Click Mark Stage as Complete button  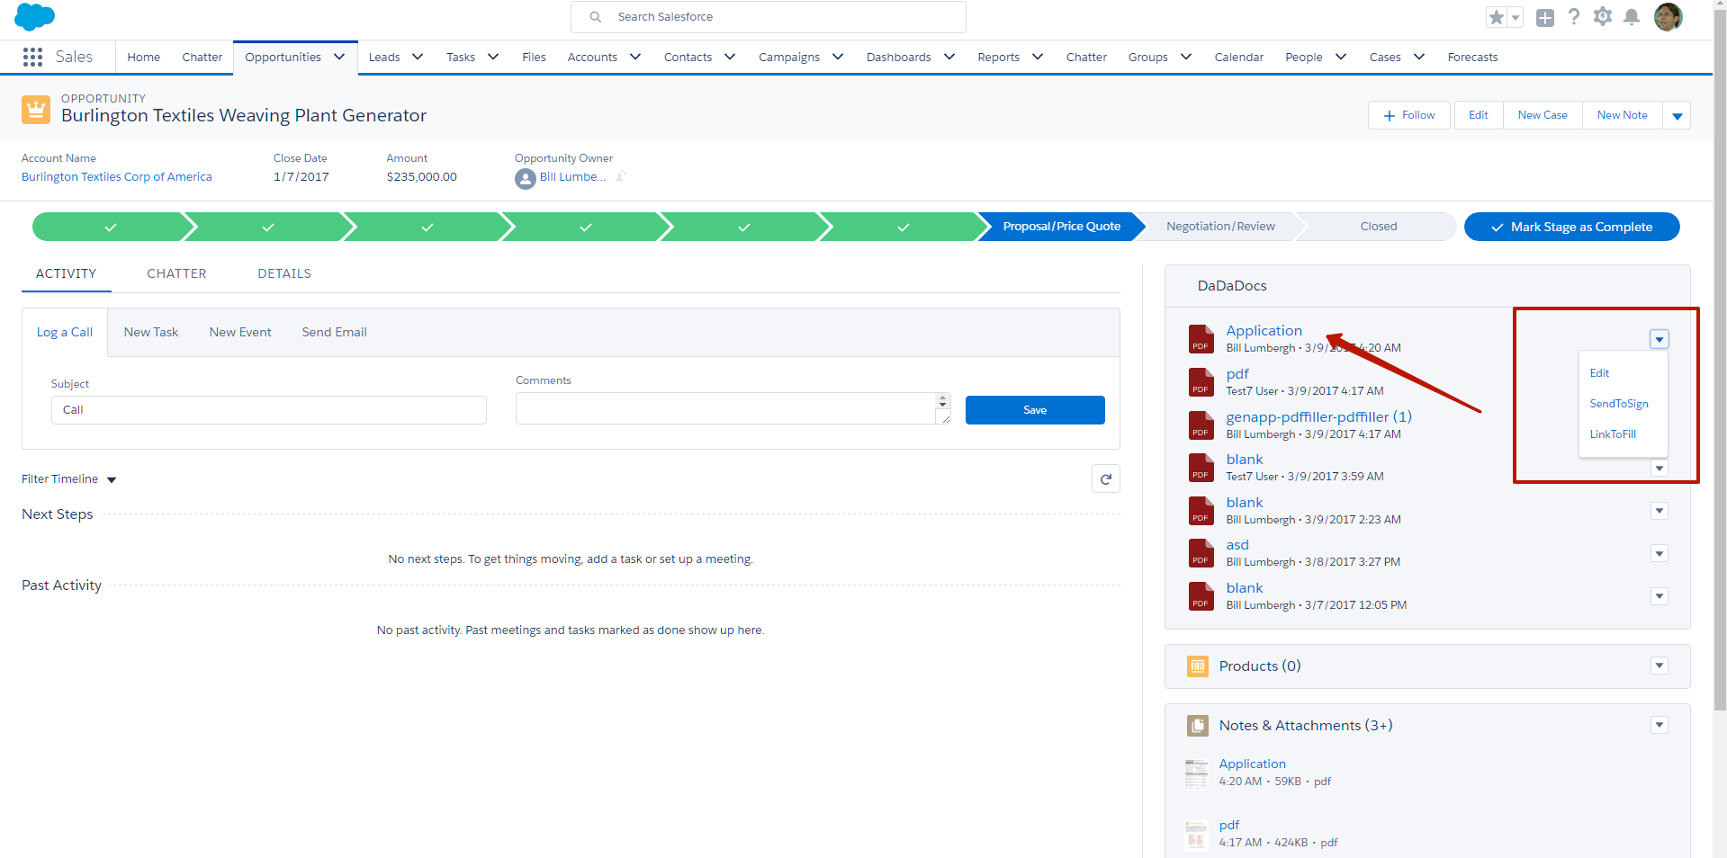point(1571,227)
